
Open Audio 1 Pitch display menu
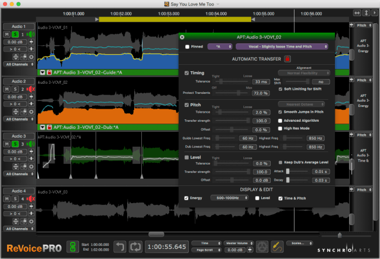point(363,25)
